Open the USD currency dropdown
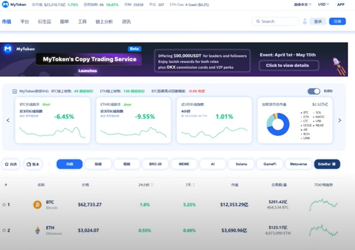 click(x=323, y=4)
